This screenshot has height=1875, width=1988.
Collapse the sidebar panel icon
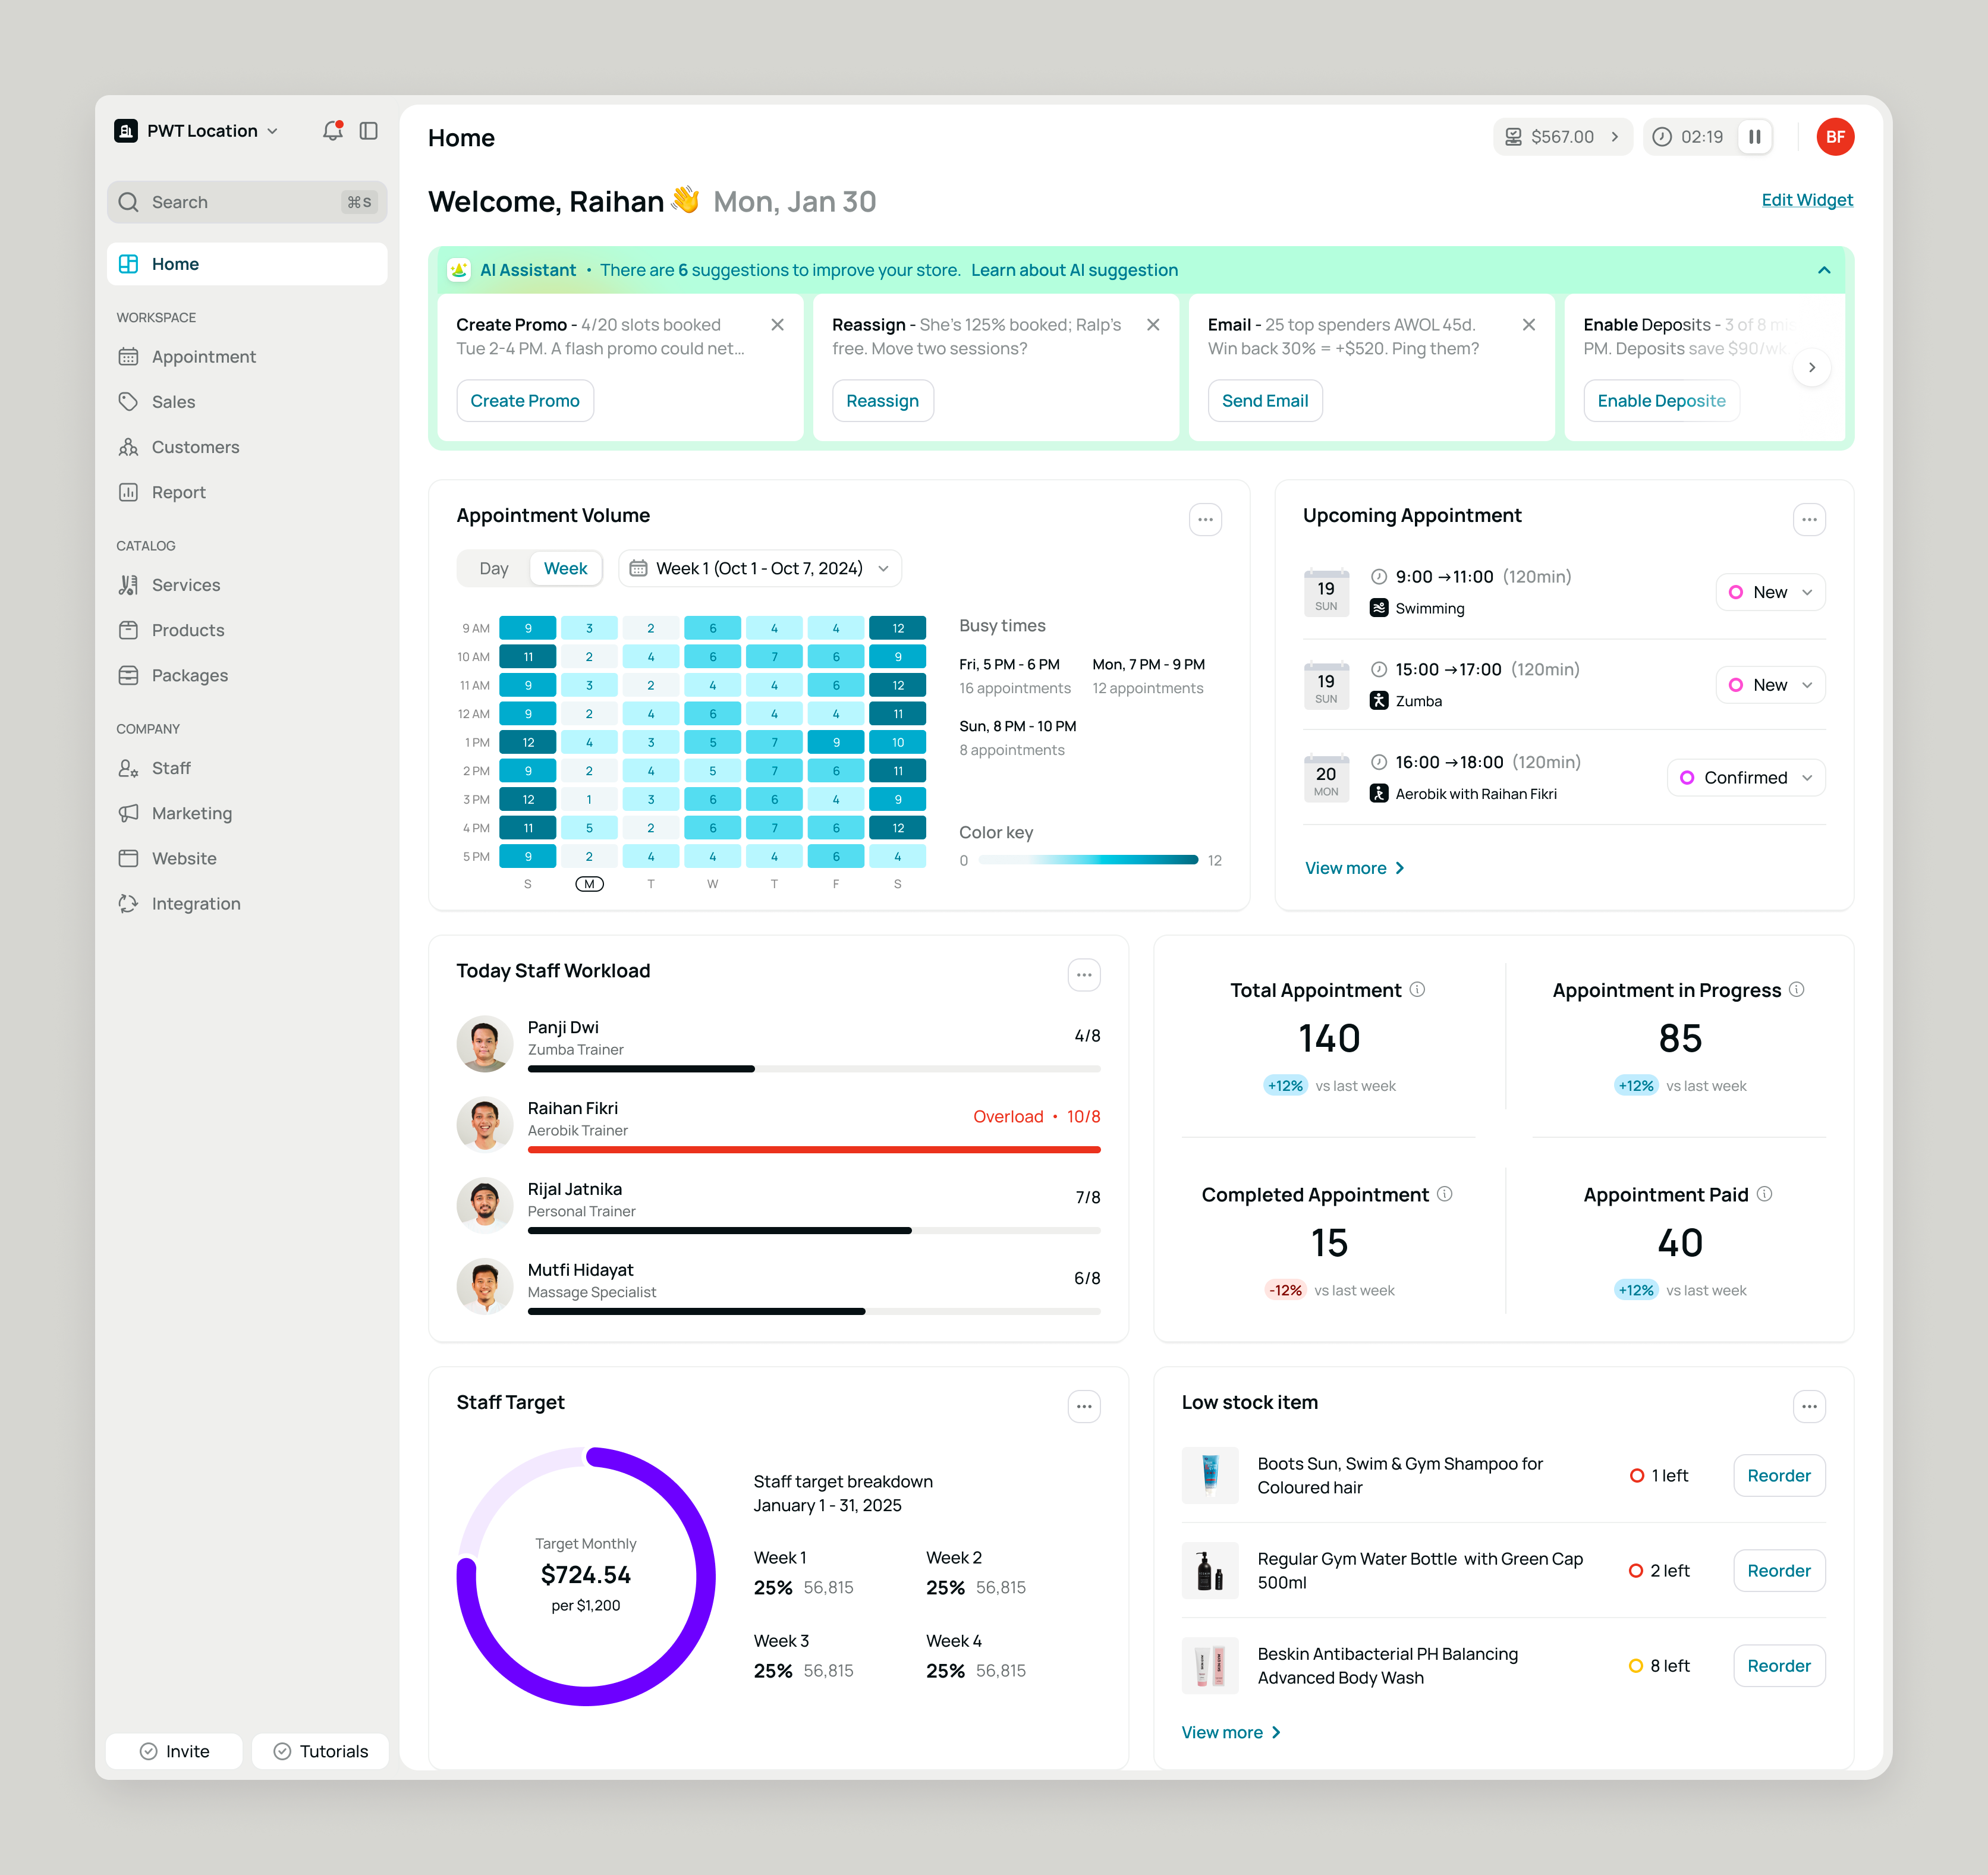[x=368, y=131]
